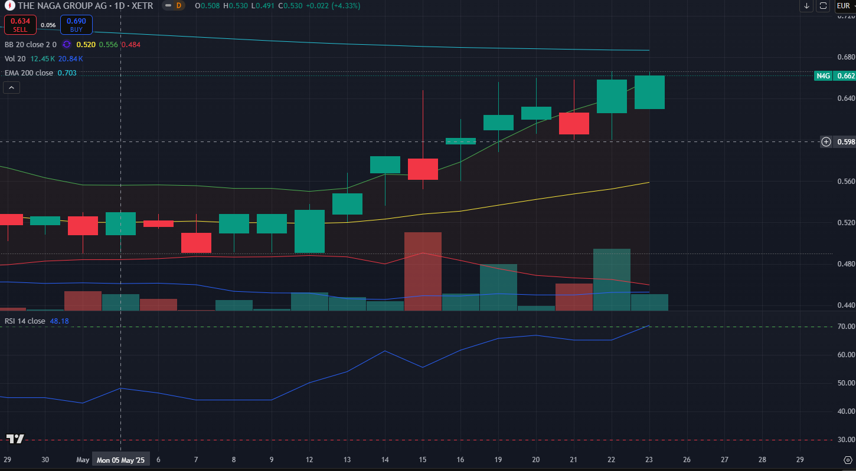Click the BB basis value 0.520
Screen dimensions: 856x471
coord(86,44)
